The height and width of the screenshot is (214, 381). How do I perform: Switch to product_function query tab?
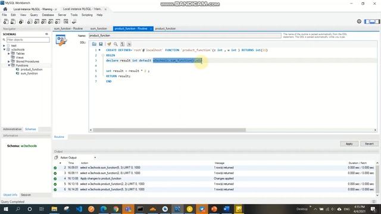[x=165, y=29]
